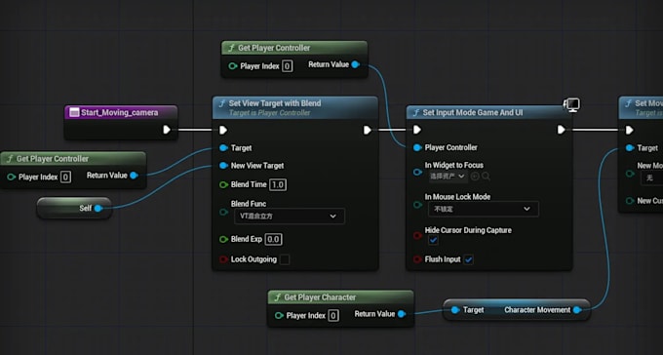The width and height of the screenshot is (663, 355).
Task: Uncheck the Flush Input checkbox
Action: [x=468, y=259]
